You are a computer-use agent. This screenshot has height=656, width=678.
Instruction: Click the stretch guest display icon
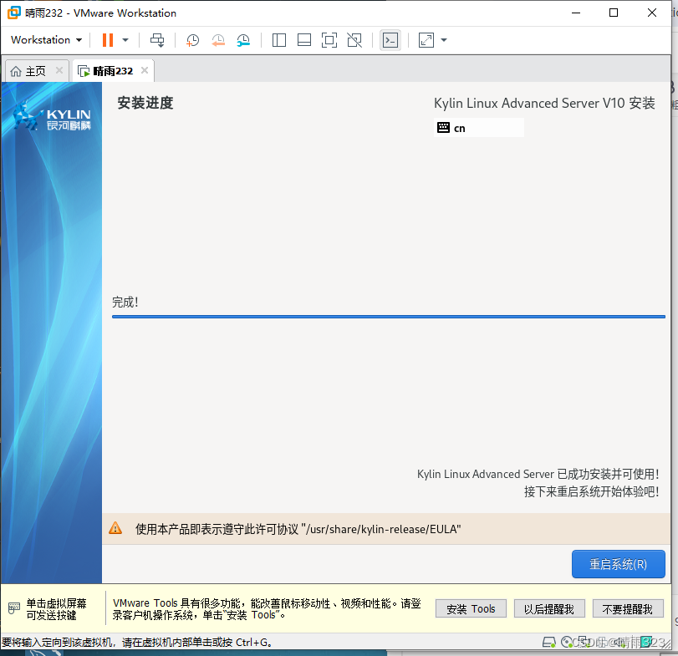pos(426,40)
